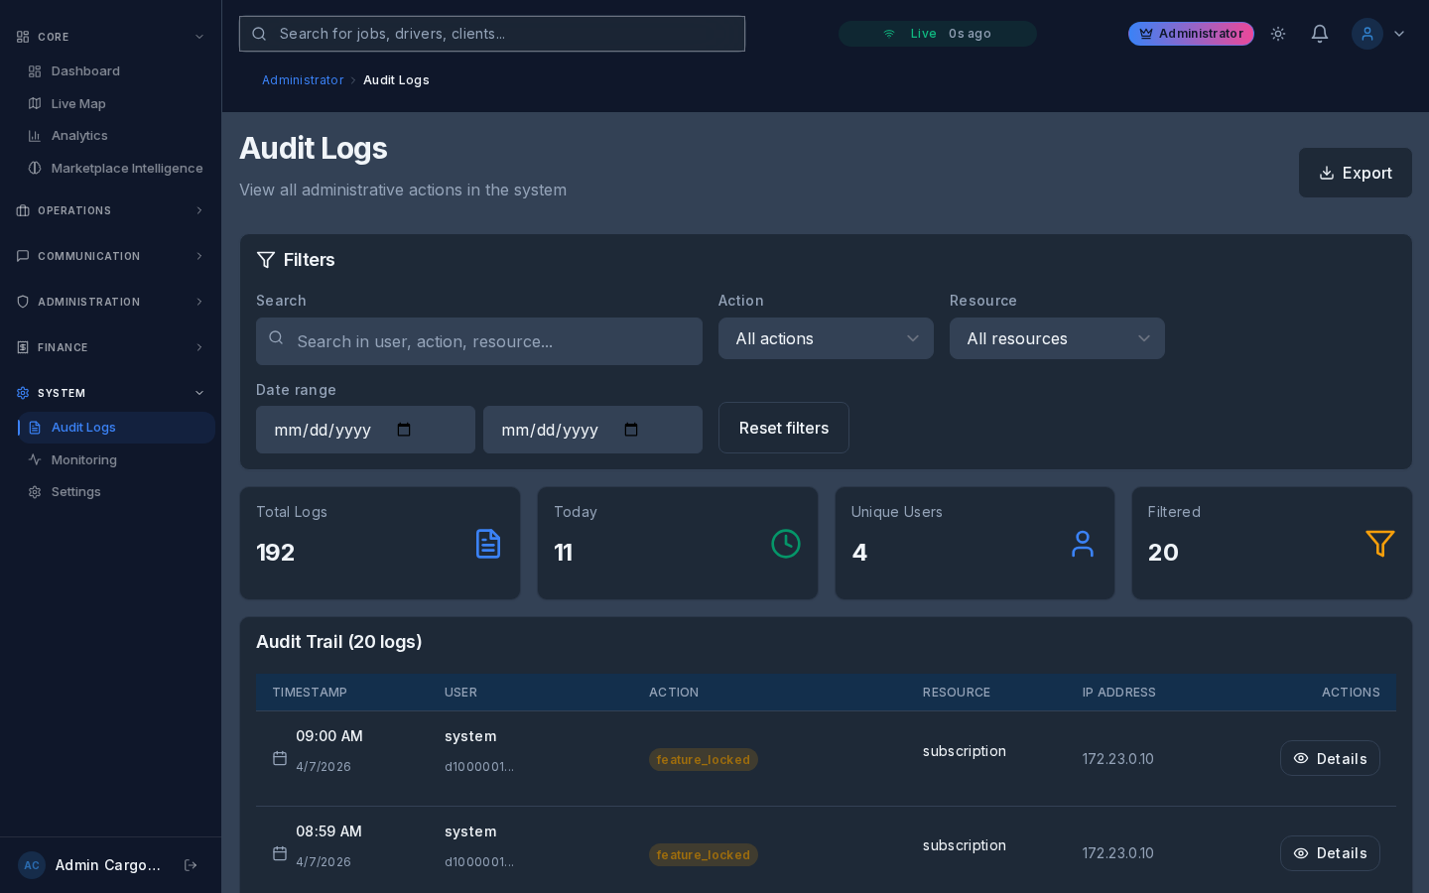Click the Export button
Screen dimensions: 1429x893
[1355, 173]
